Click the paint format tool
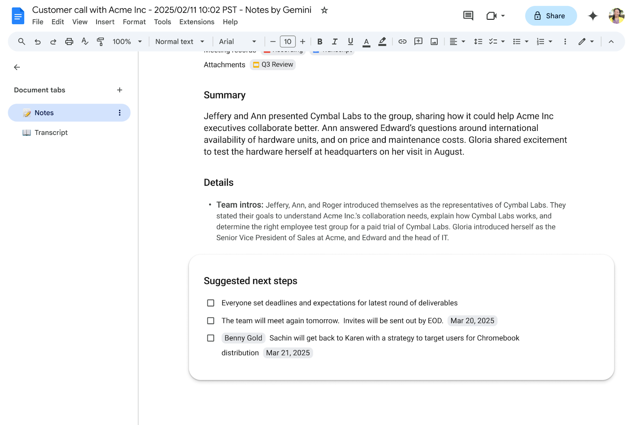The height and width of the screenshot is (425, 633). (100, 41)
